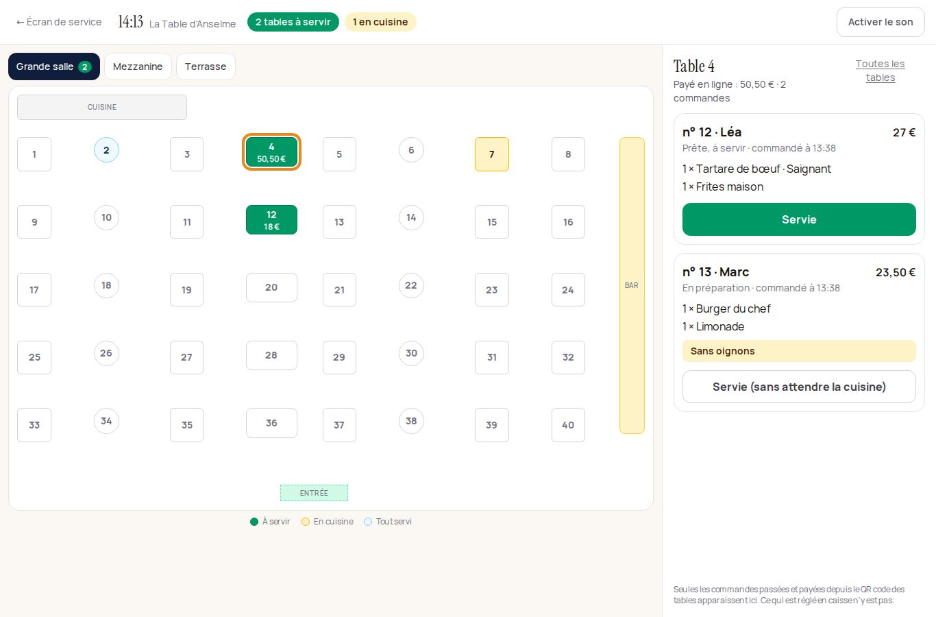Select table 23
Viewport: 936px width, 617px height.
click(492, 290)
